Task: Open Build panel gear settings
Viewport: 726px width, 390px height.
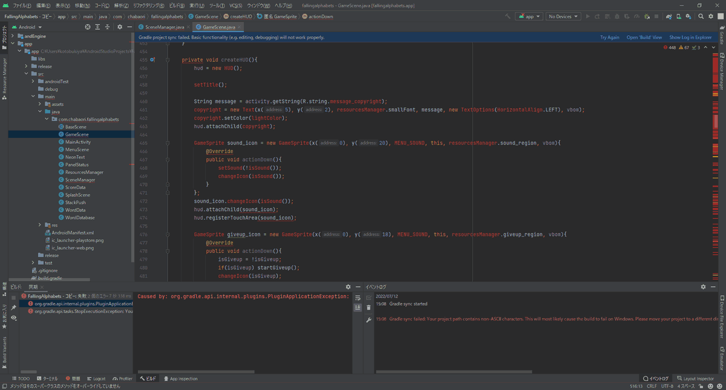Action: pyautogui.click(x=348, y=287)
